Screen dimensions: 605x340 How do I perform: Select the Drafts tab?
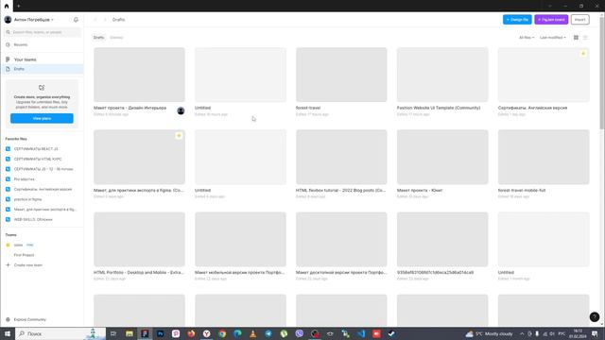98,38
